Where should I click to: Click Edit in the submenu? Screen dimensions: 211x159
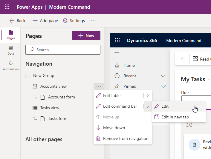(x=179, y=106)
